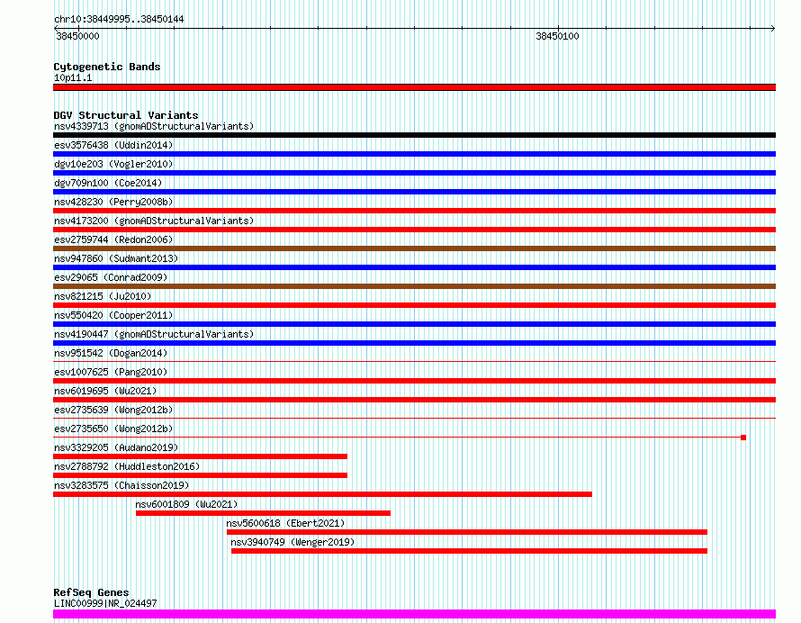The width and height of the screenshot is (801, 623).
Task: Select the red nsv5600618 variant bar
Action: pos(467,532)
